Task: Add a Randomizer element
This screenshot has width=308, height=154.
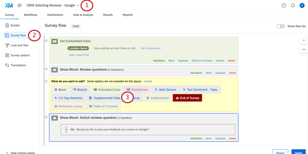Action: (x=137, y=90)
